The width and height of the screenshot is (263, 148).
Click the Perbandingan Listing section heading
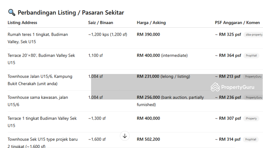click(x=70, y=13)
